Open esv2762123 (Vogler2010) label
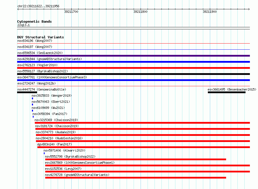This screenshot has height=189, width=258. (x=37, y=65)
